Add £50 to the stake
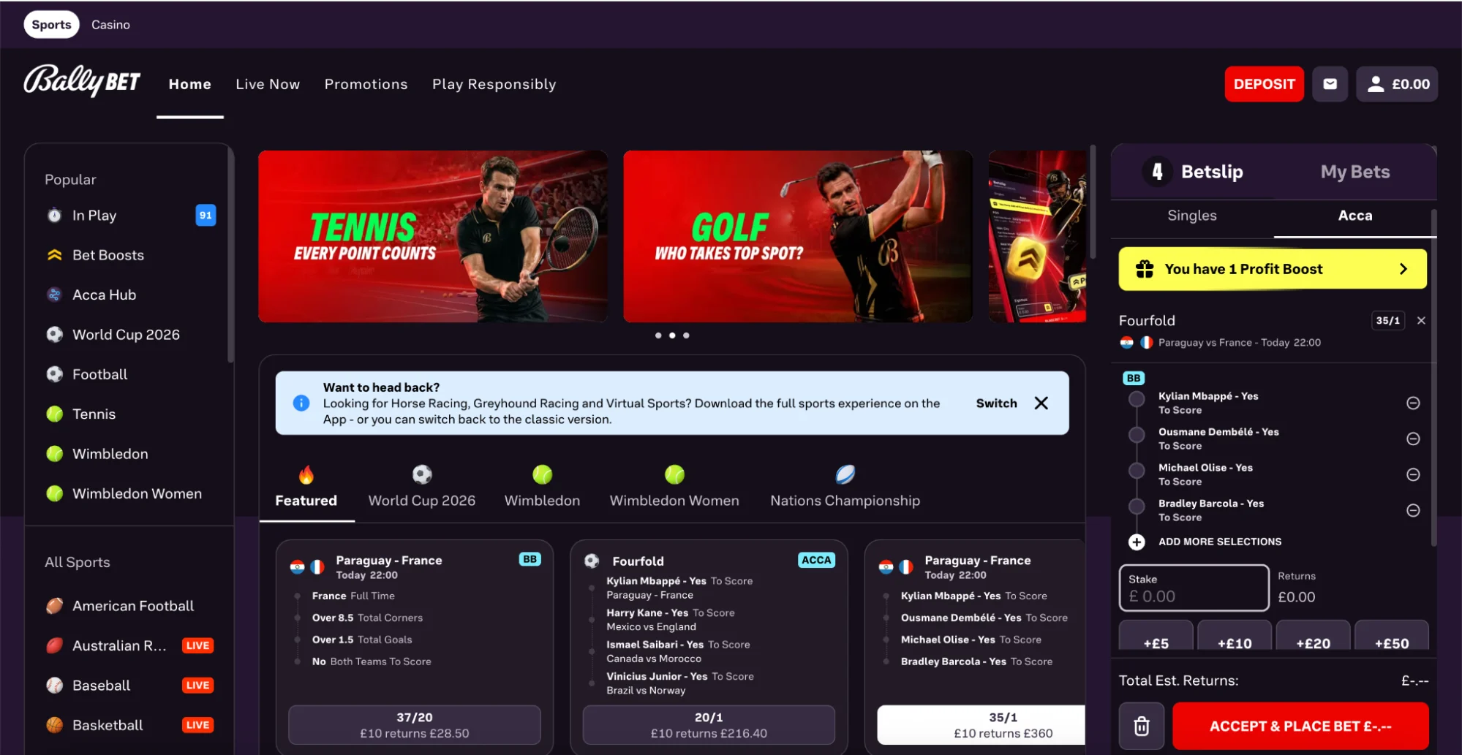This screenshot has width=1462, height=755. (1391, 637)
